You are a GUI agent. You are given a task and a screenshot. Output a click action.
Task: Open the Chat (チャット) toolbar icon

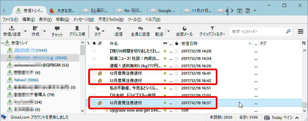[x=57, y=28]
